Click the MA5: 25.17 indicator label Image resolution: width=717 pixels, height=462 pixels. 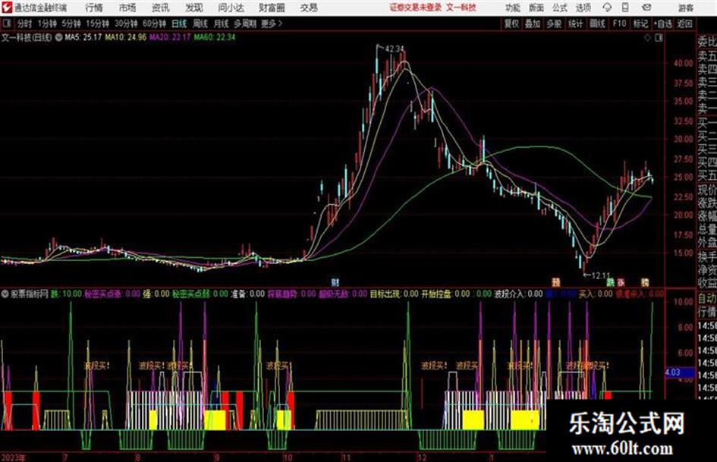(x=83, y=37)
